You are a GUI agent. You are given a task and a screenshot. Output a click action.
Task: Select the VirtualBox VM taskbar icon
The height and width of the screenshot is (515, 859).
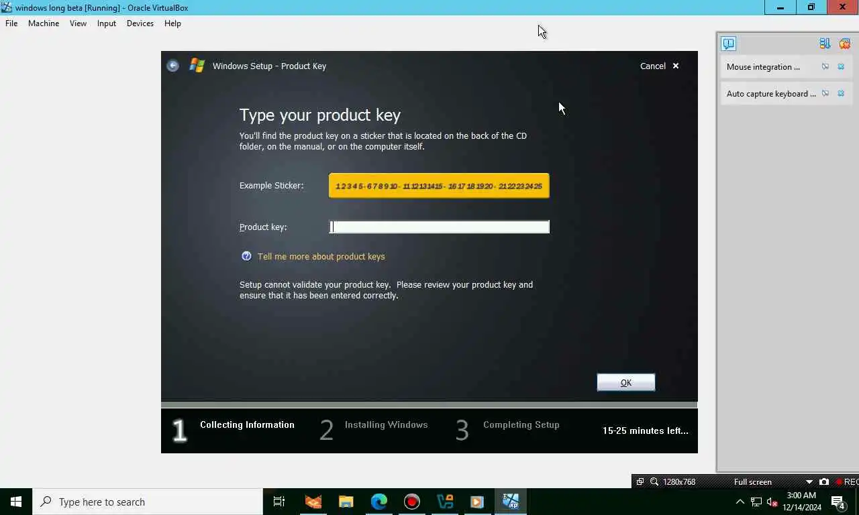click(510, 502)
